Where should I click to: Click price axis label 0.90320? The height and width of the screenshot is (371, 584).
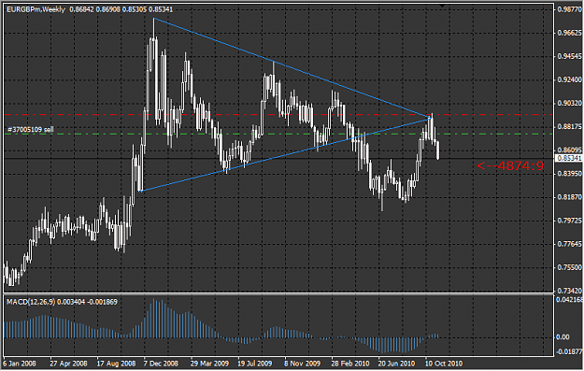pyautogui.click(x=569, y=103)
